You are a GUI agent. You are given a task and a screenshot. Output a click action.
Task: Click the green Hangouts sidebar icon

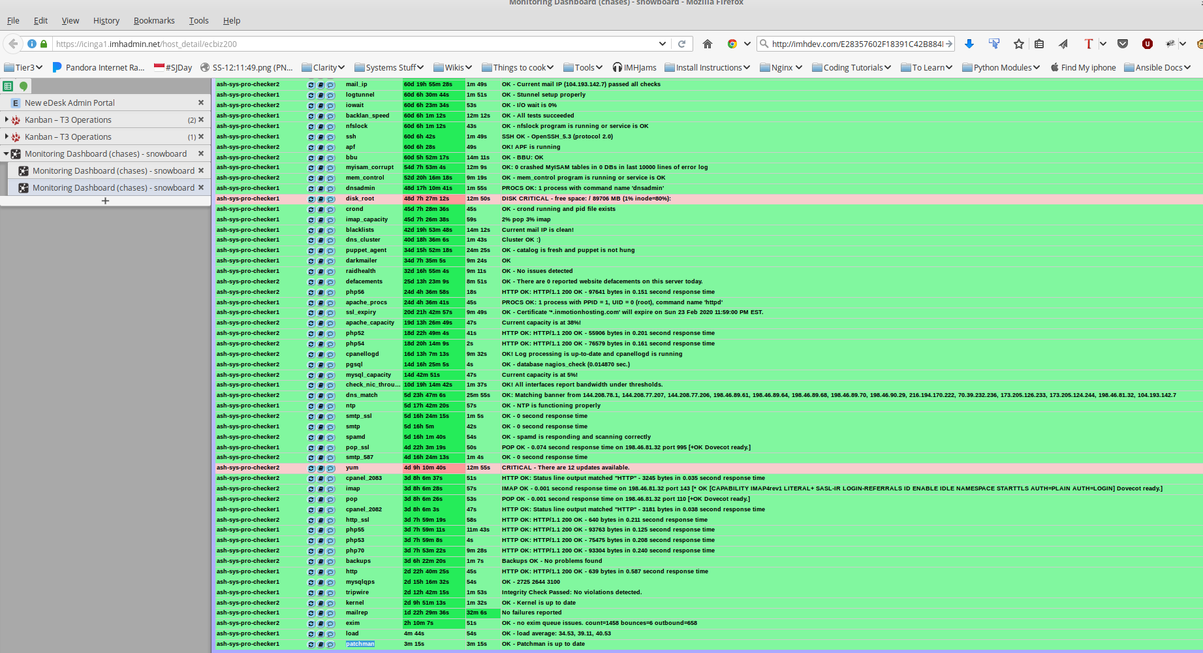coord(23,86)
